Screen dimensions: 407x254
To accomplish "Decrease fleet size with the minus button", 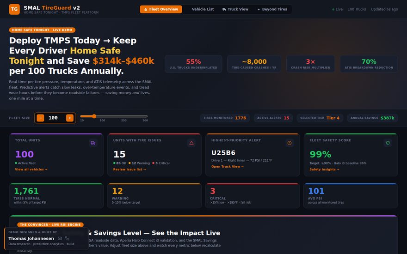I will [x=40, y=118].
